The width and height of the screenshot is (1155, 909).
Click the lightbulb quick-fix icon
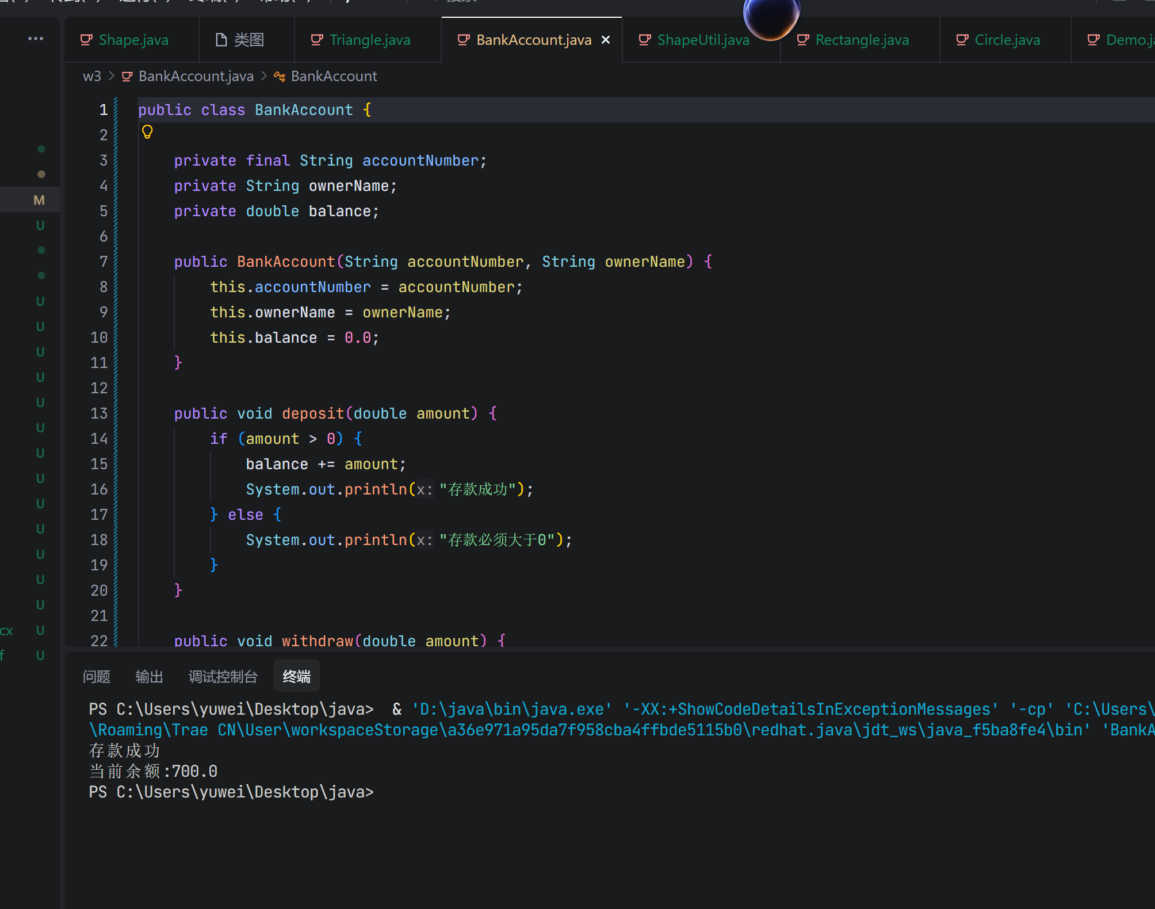tap(147, 132)
